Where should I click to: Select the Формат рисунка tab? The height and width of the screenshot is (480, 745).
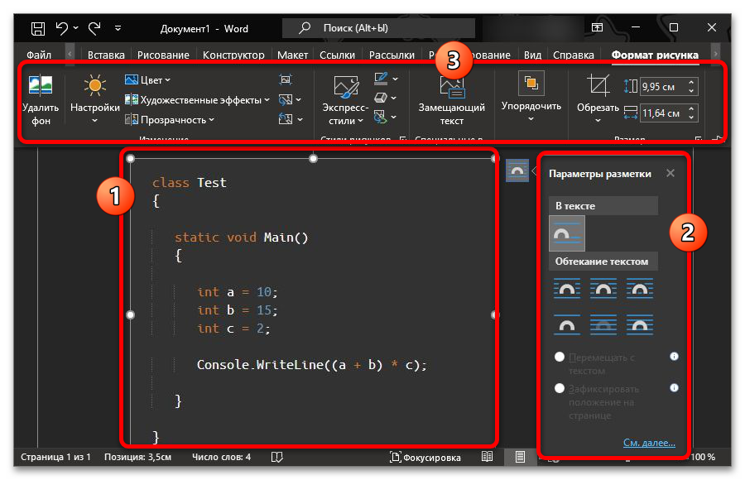[x=654, y=55]
